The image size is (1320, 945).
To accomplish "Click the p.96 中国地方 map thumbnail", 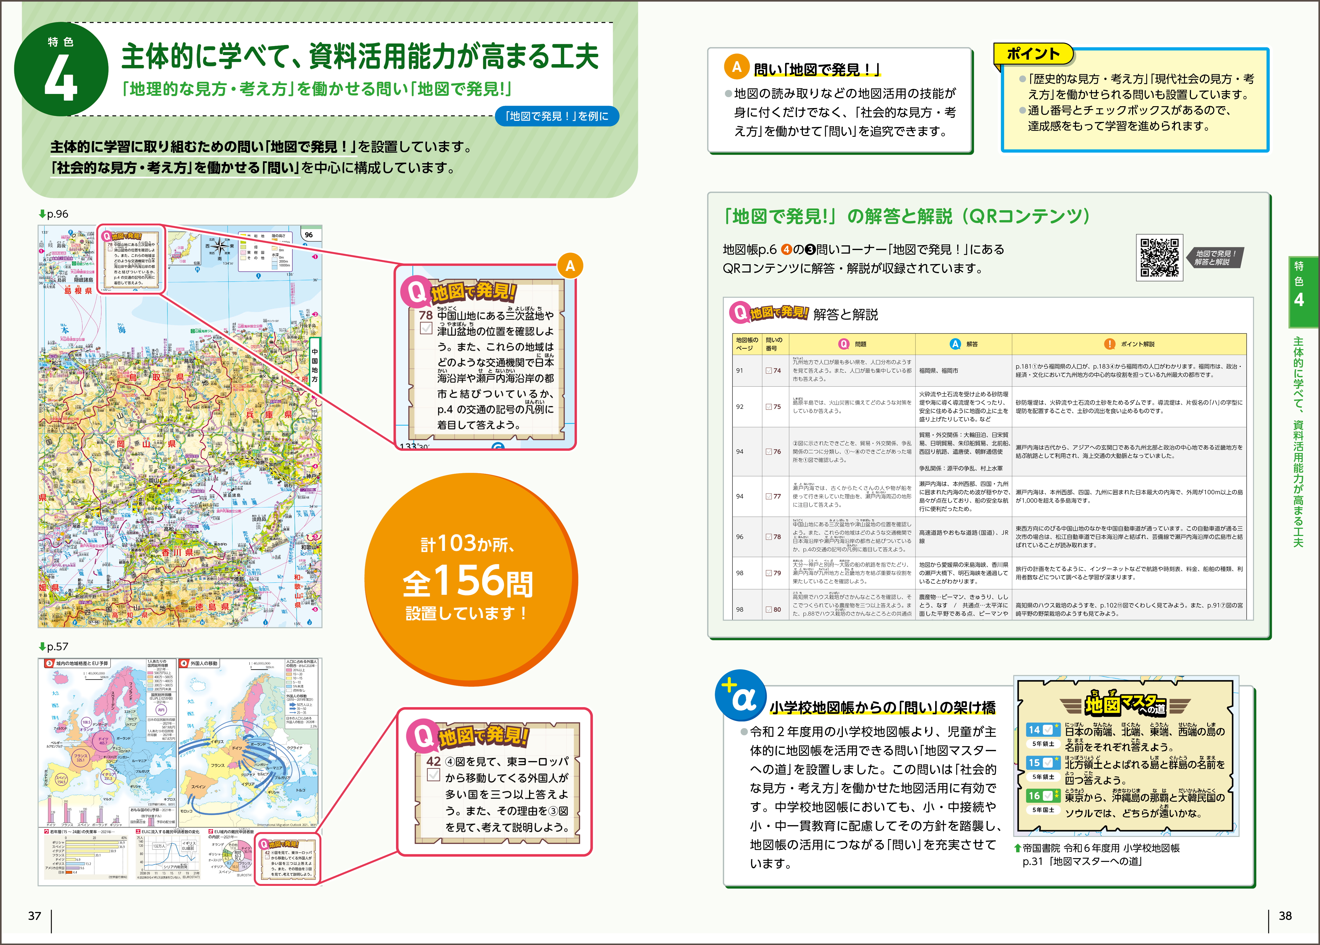I will point(180,427).
